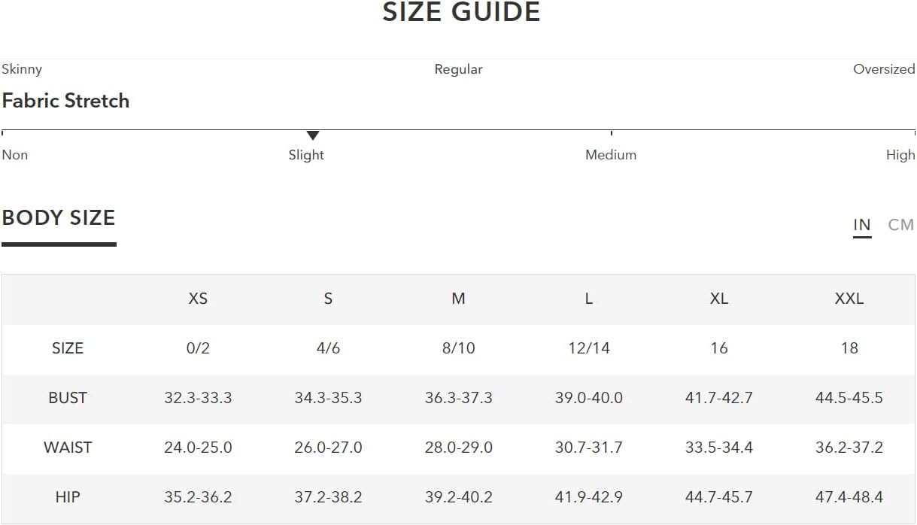Click bust value 39.0-40.0
The width and height of the screenshot is (917, 525).
pos(589,398)
